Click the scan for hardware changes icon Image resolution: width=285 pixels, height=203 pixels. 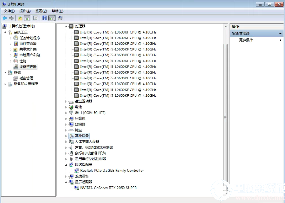60,18
